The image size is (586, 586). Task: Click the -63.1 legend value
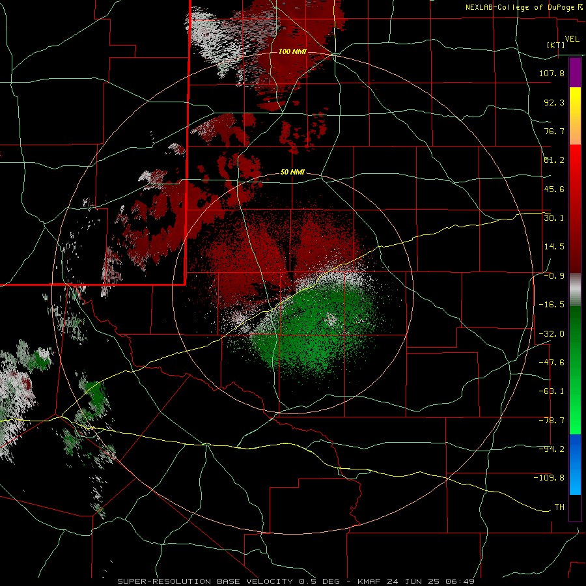click(551, 391)
